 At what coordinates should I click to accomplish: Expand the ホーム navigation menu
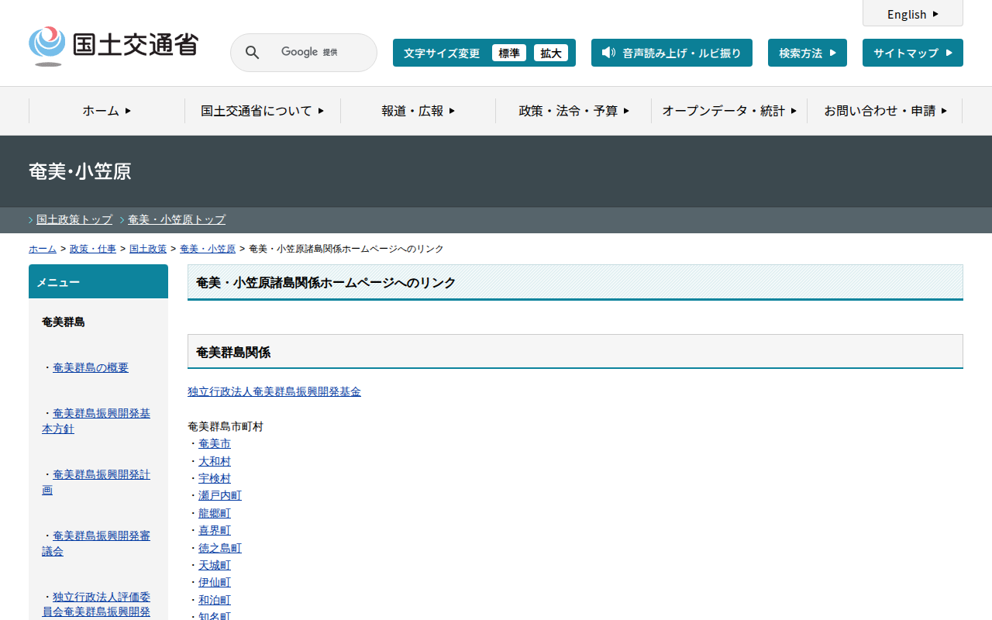tap(107, 111)
